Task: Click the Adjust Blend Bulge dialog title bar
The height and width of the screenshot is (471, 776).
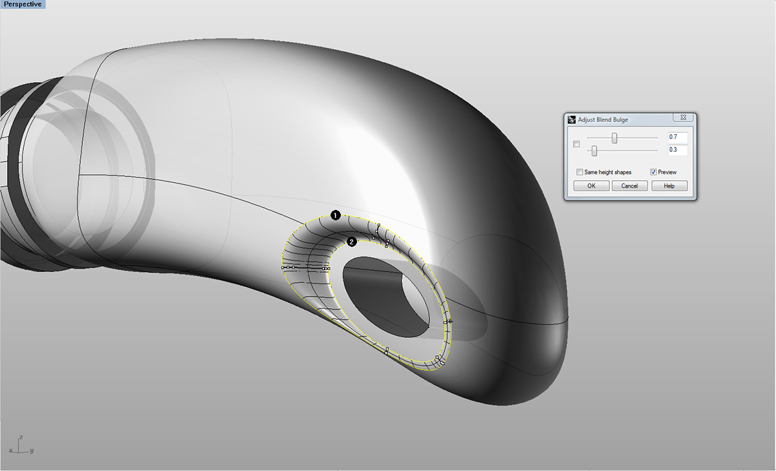Action: pos(614,119)
